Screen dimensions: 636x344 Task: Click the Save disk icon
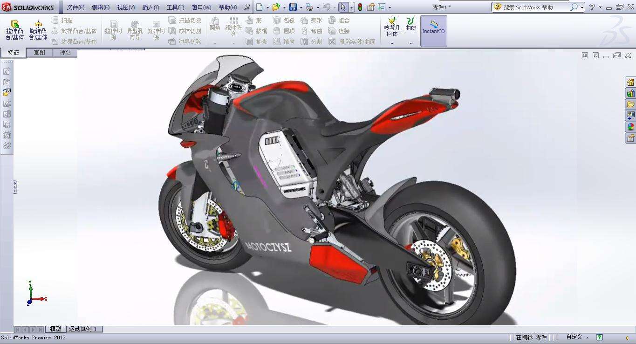(293, 7)
